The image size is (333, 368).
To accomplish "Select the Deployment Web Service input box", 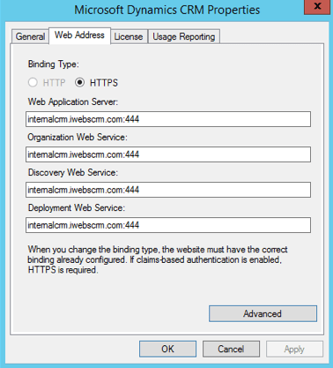I will (168, 225).
